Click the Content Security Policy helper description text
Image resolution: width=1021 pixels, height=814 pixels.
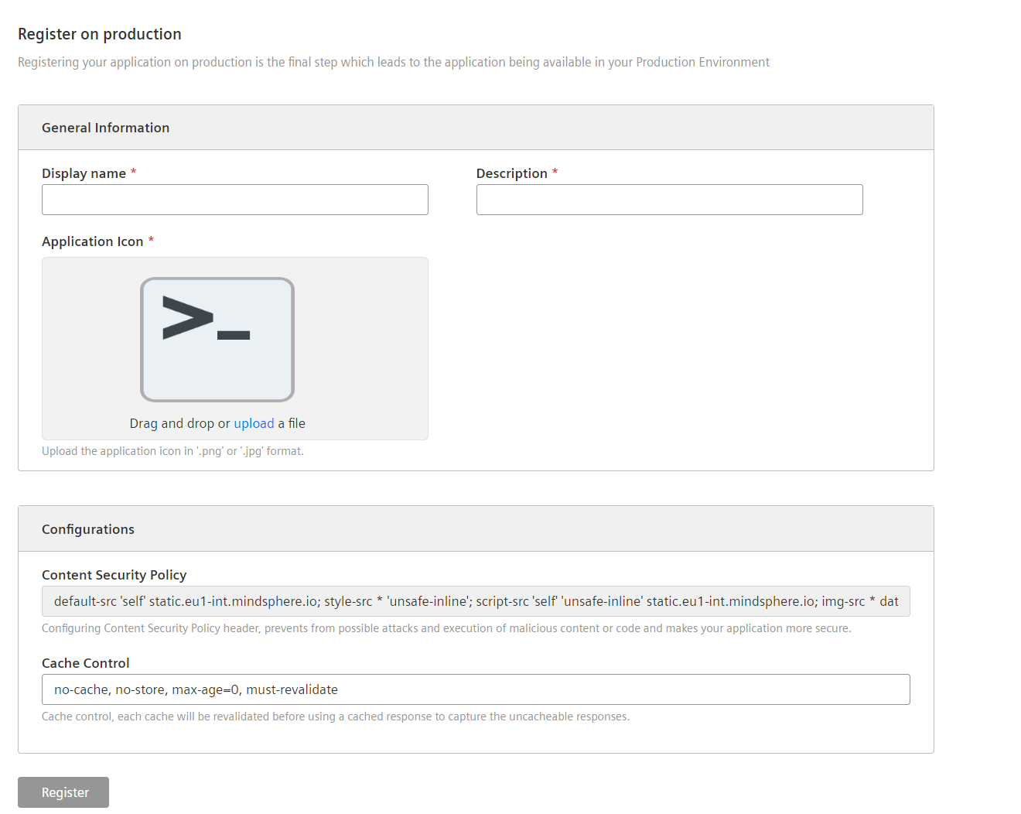click(x=446, y=628)
